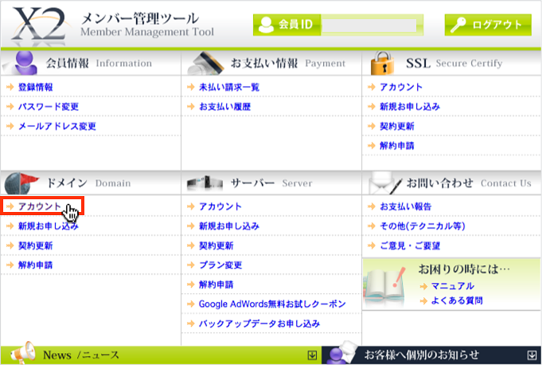
Task: Click the 会員ID user icon
Action: pyautogui.click(x=266, y=25)
